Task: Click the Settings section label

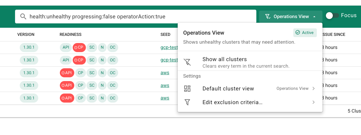Action: click(x=192, y=76)
